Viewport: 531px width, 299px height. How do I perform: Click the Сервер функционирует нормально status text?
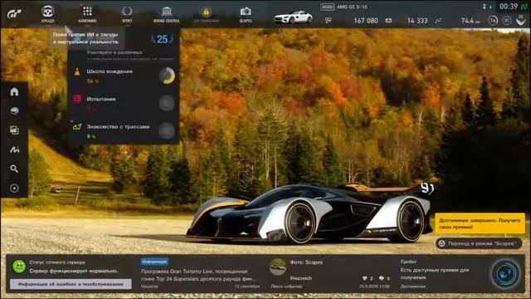[x=74, y=271]
